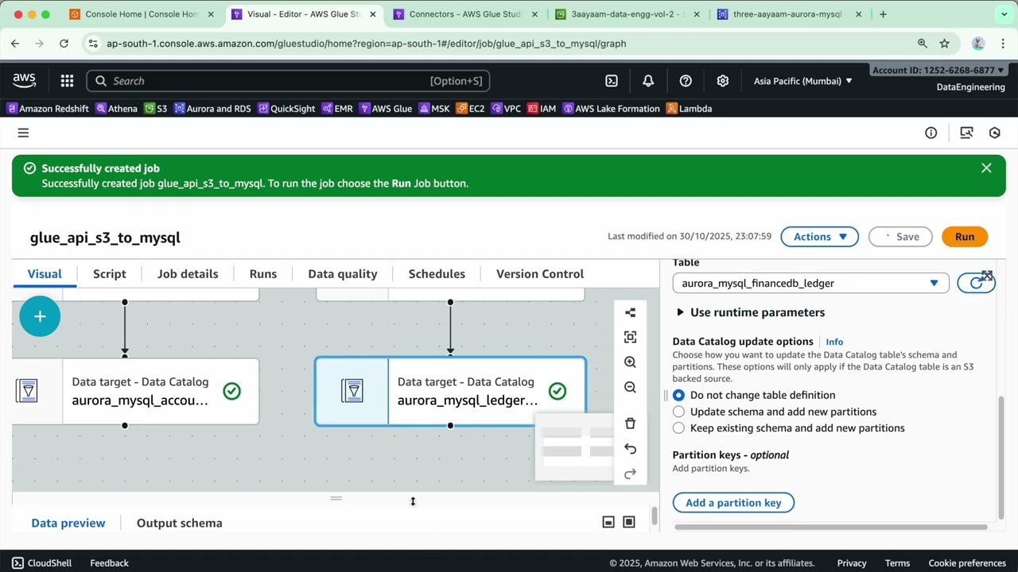This screenshot has height=572, width=1018.
Task: Click the AWS search field
Action: (288, 80)
